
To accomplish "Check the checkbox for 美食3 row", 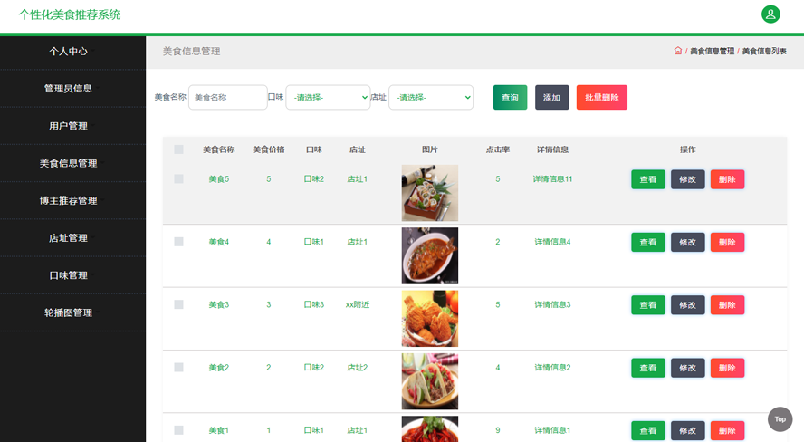I will click(x=178, y=304).
